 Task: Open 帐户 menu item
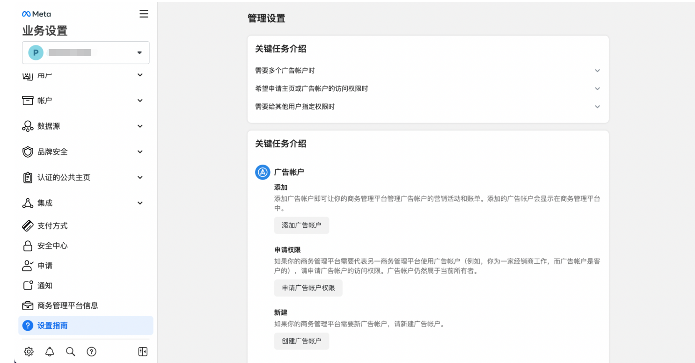pos(86,101)
